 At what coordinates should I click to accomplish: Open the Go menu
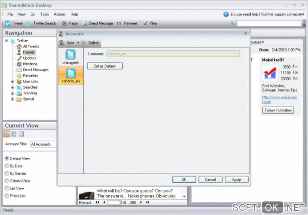click(33, 14)
